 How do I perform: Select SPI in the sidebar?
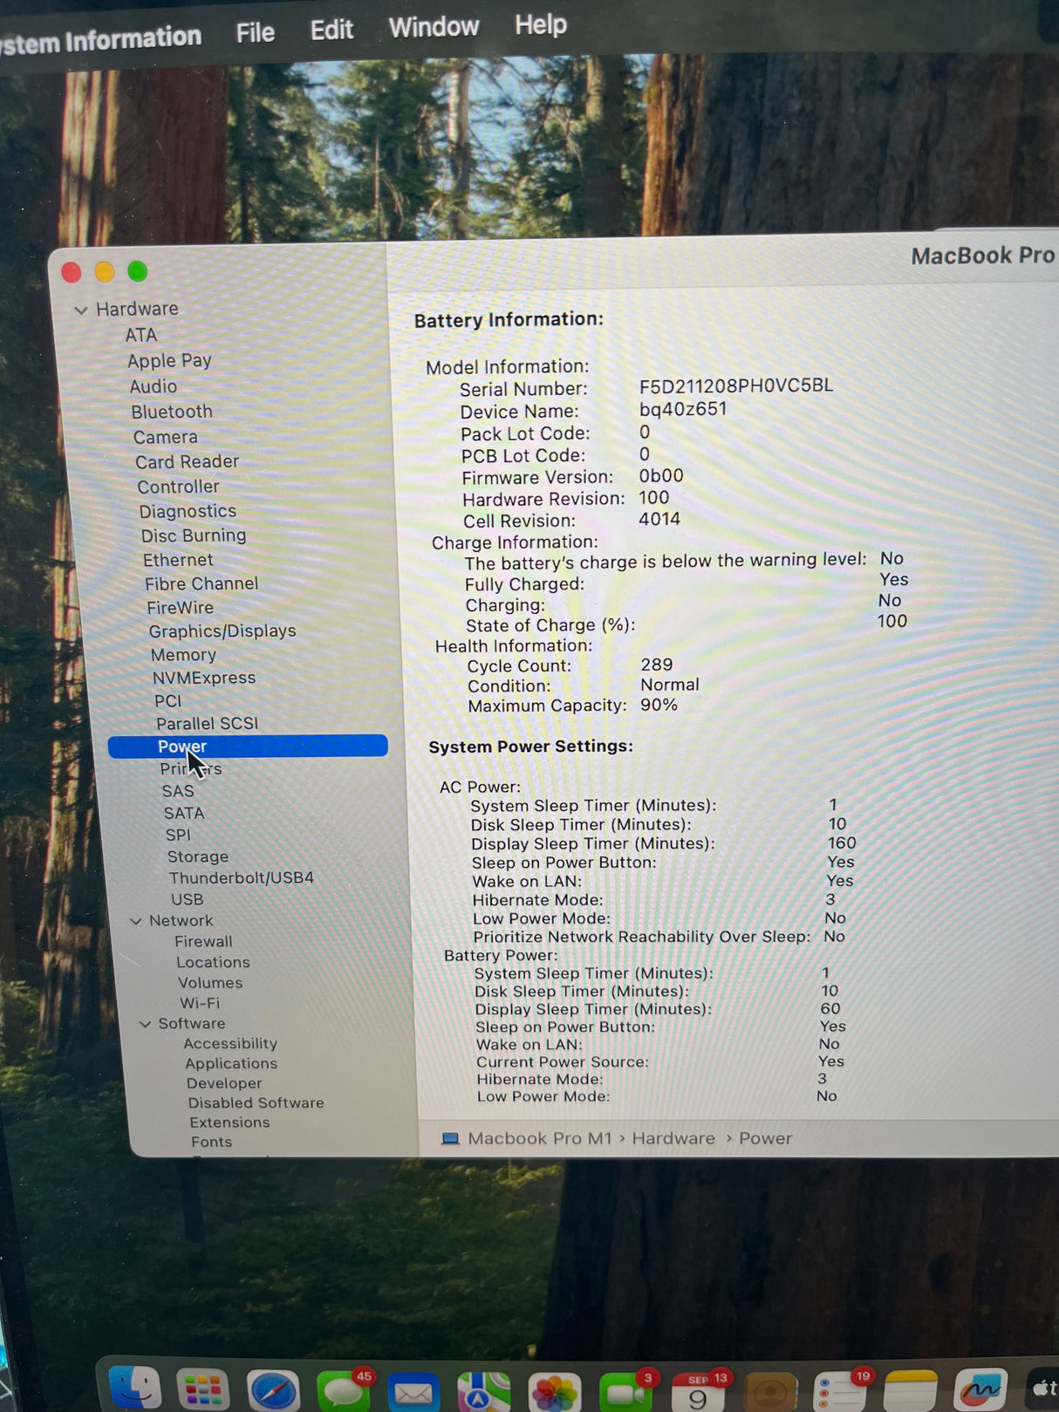click(x=178, y=835)
